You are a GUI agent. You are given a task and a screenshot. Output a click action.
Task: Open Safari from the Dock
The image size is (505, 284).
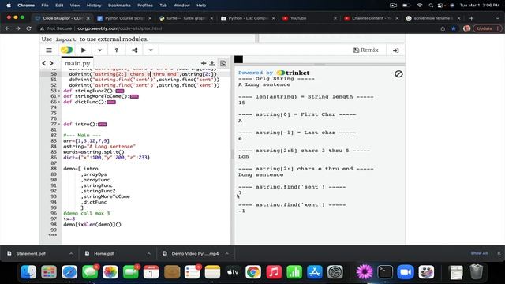tap(69, 272)
